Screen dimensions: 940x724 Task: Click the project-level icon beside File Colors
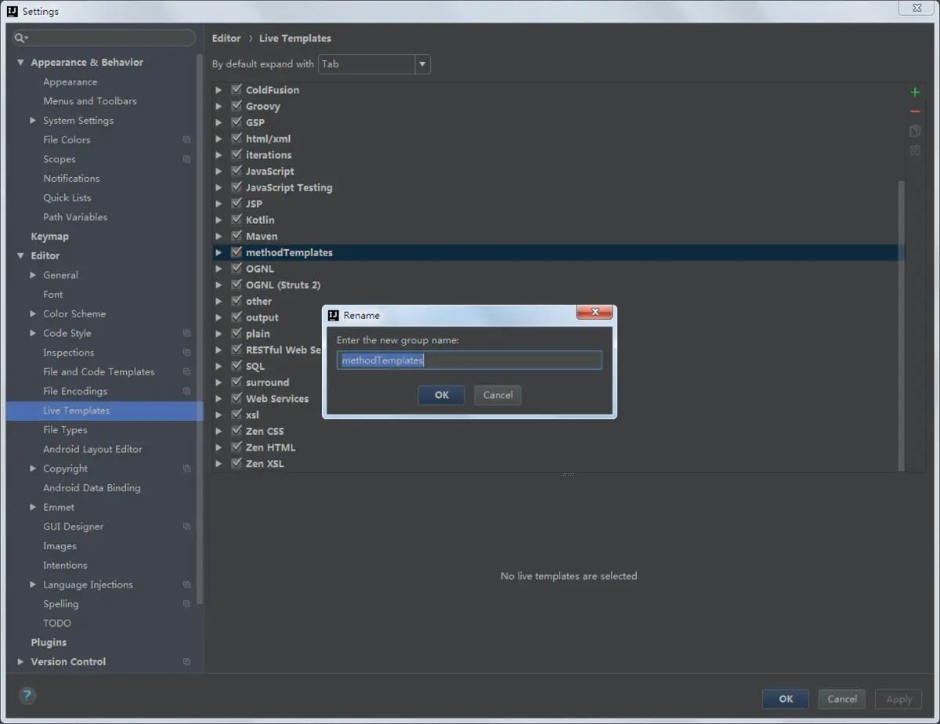pyautogui.click(x=186, y=140)
